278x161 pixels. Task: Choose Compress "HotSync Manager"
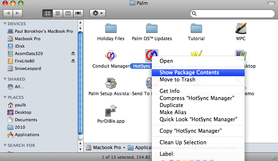[x=198, y=98]
